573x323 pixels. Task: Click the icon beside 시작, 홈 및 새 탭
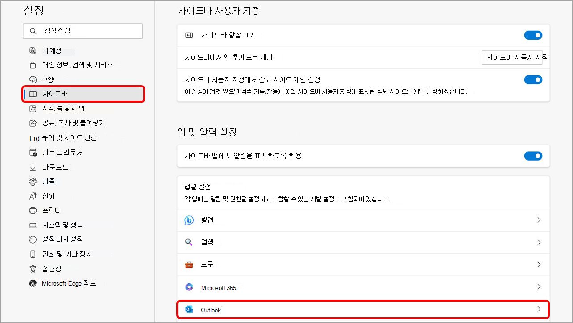coord(33,108)
